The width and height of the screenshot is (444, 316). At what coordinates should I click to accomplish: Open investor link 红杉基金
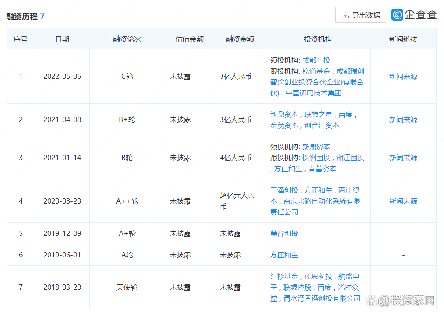point(284,276)
